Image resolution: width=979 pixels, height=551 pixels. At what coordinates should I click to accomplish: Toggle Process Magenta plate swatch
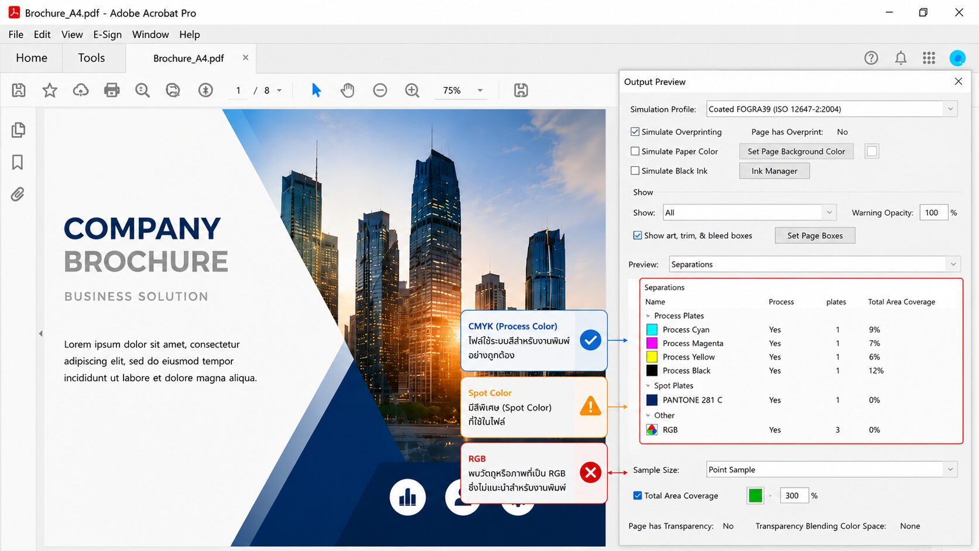click(x=652, y=343)
